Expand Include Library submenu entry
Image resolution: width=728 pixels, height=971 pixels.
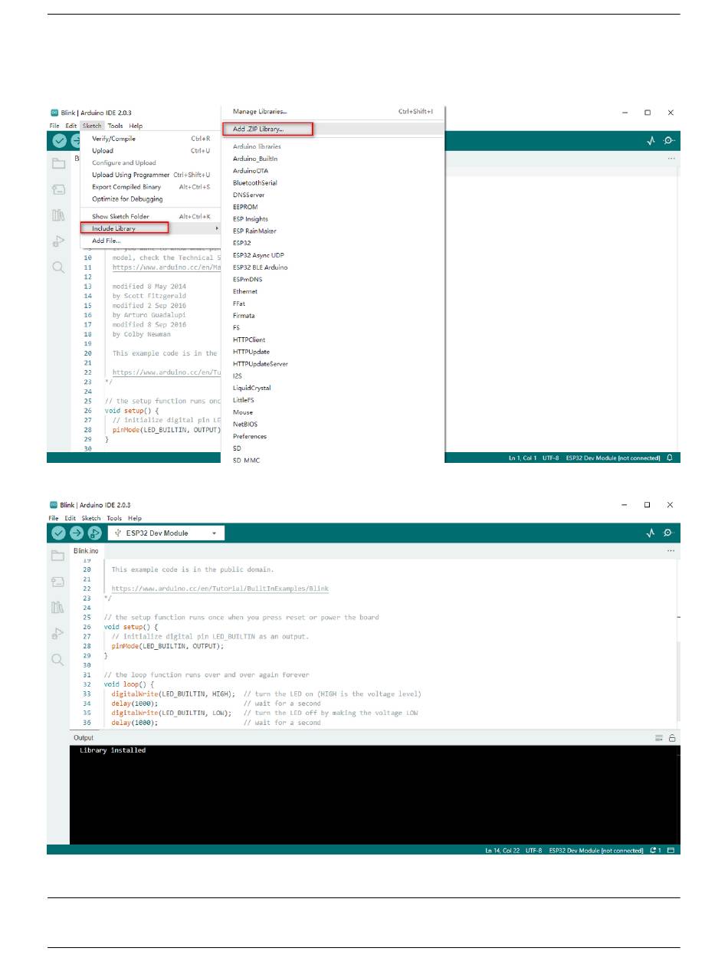coord(150,228)
